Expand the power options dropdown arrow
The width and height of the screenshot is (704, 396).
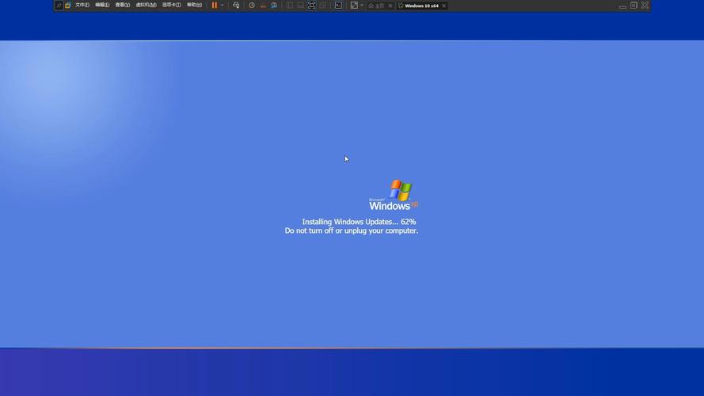[223, 6]
